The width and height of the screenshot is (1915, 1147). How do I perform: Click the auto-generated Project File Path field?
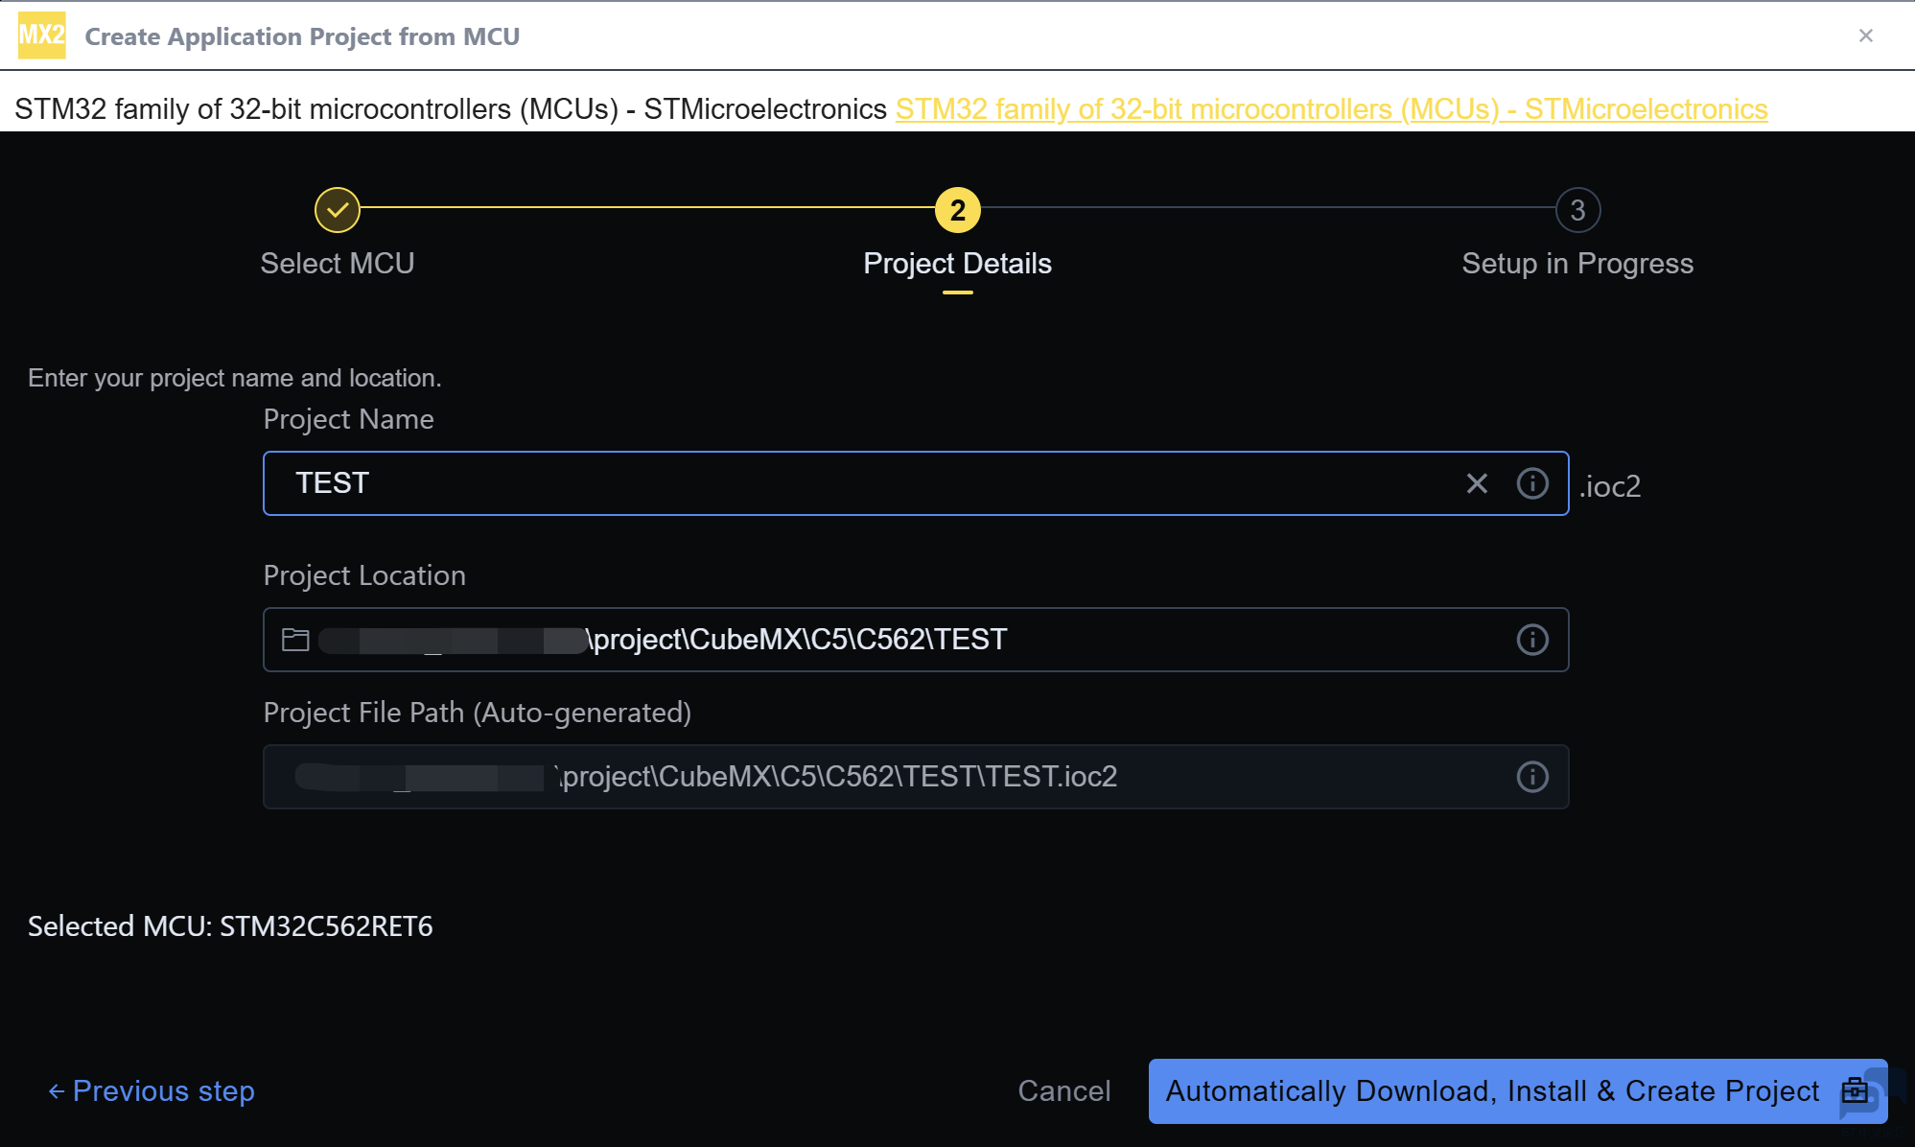[x=916, y=777]
